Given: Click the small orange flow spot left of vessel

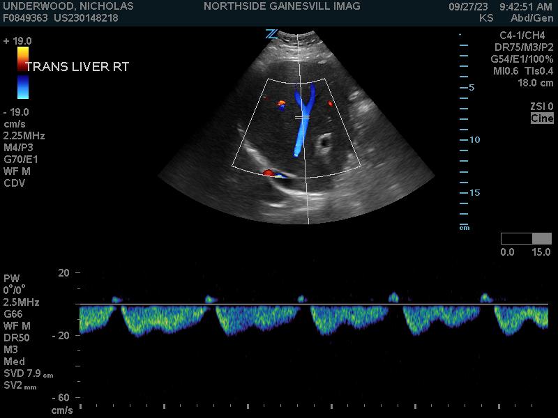Looking at the screenshot, I should tap(282, 105).
